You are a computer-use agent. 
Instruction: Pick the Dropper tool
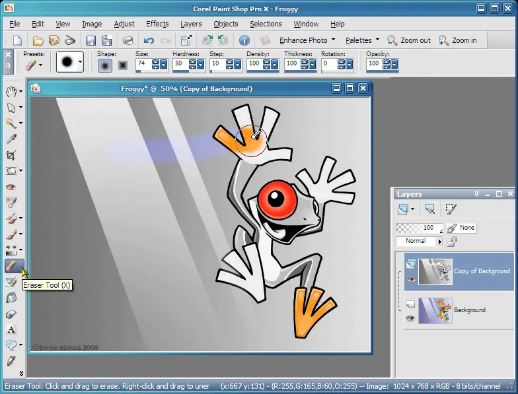point(11,139)
